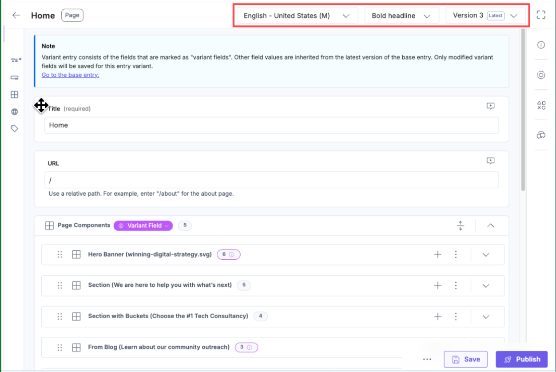556x372 pixels.
Task: Add a block after Section with Buckets
Action: pyautogui.click(x=438, y=317)
